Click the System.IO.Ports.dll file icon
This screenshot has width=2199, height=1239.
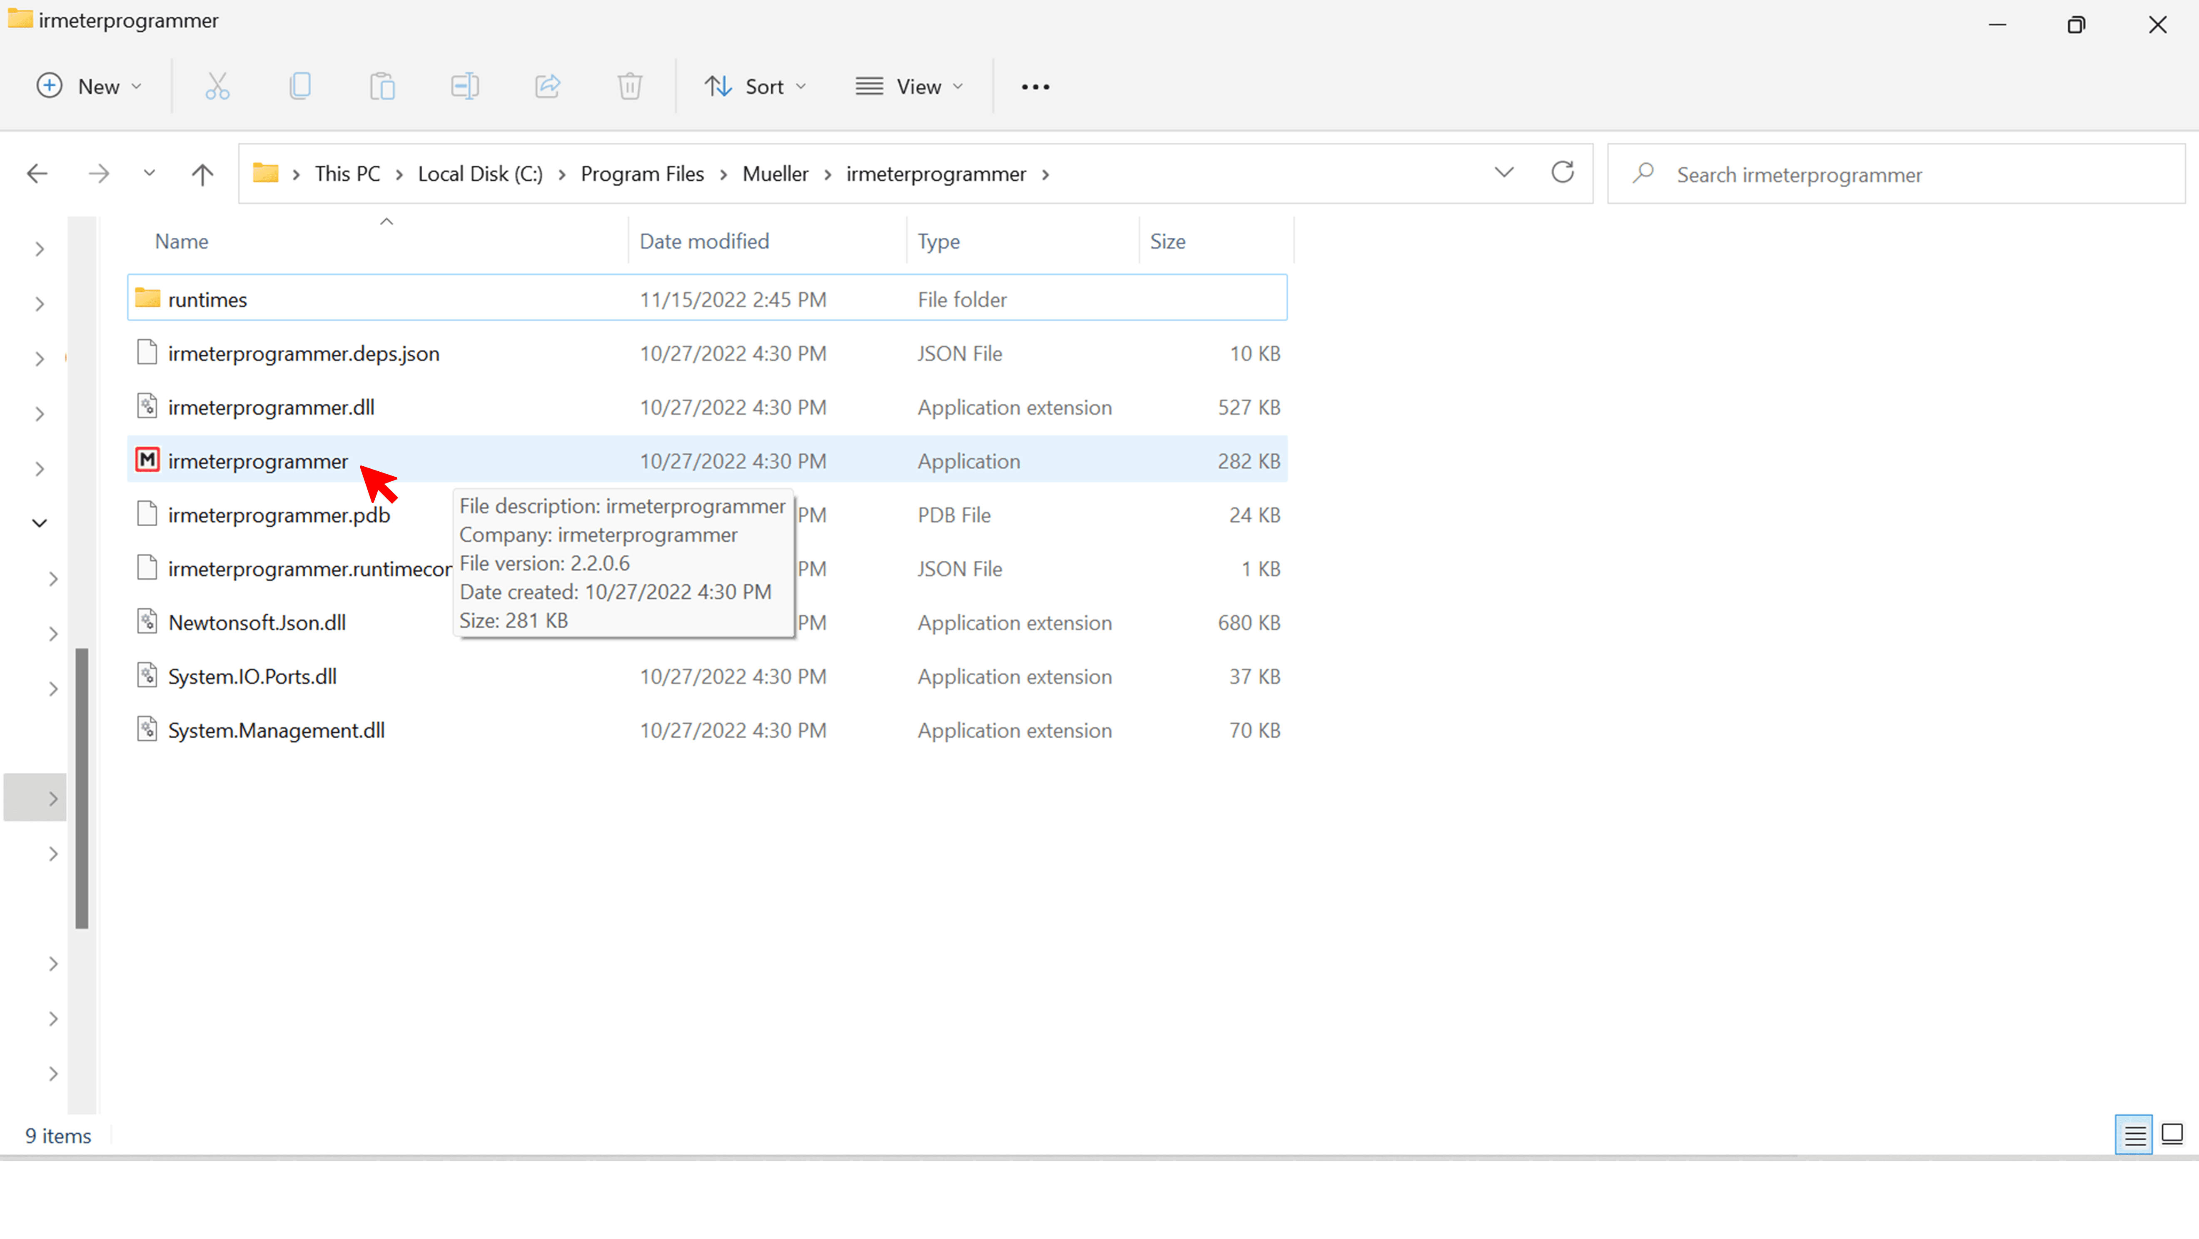coord(148,675)
